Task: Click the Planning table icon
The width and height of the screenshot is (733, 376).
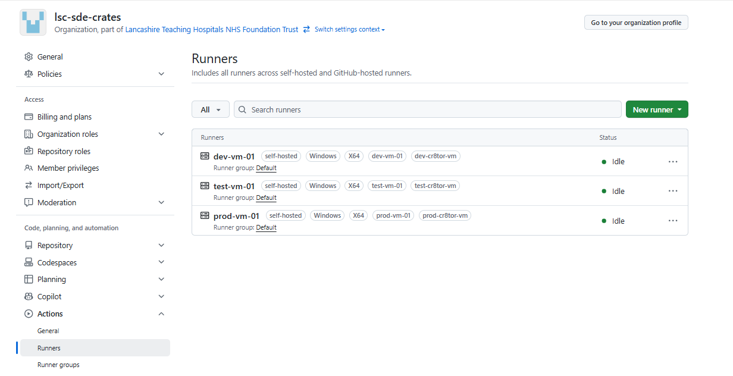Action: [x=29, y=279]
